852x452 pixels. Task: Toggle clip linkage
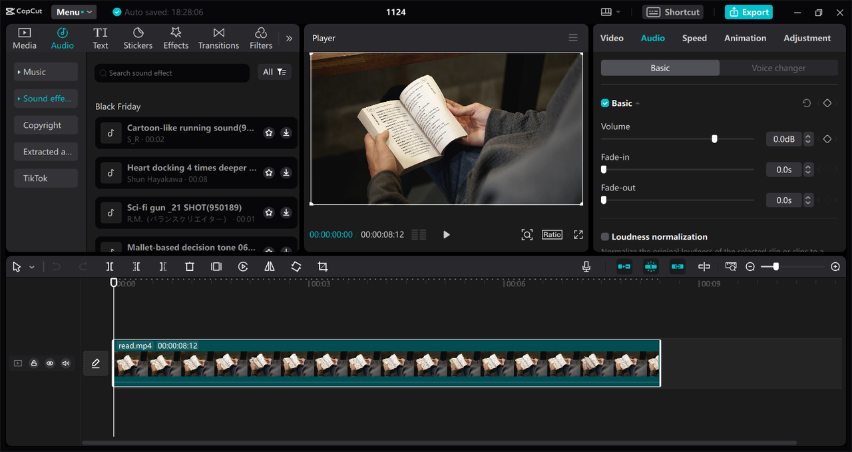(678, 266)
